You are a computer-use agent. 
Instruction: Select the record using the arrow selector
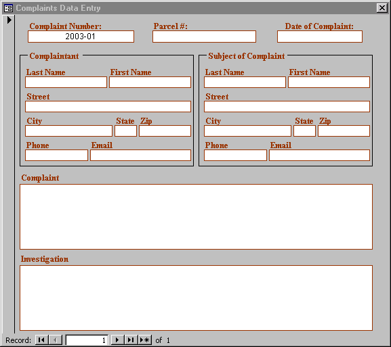click(x=9, y=20)
